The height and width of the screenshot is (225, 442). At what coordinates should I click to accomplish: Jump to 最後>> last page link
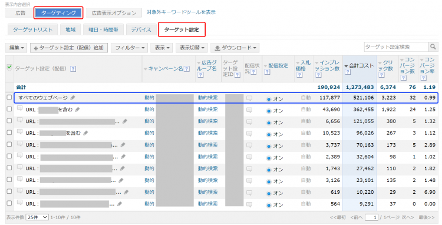coord(427,217)
